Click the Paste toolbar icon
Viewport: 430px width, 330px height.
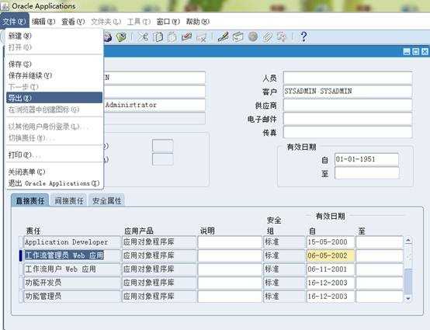172,36
